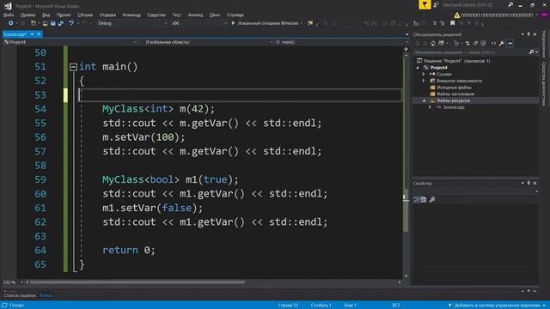Open the File menu

point(9,15)
